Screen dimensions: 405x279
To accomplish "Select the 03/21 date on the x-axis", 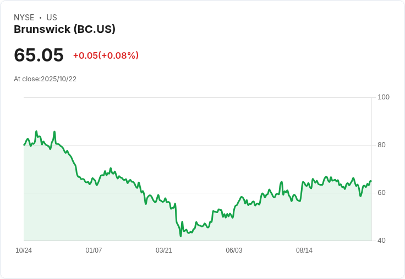I will 164,250.
